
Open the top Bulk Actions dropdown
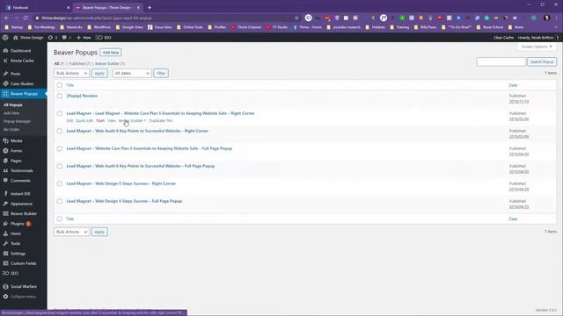point(71,73)
